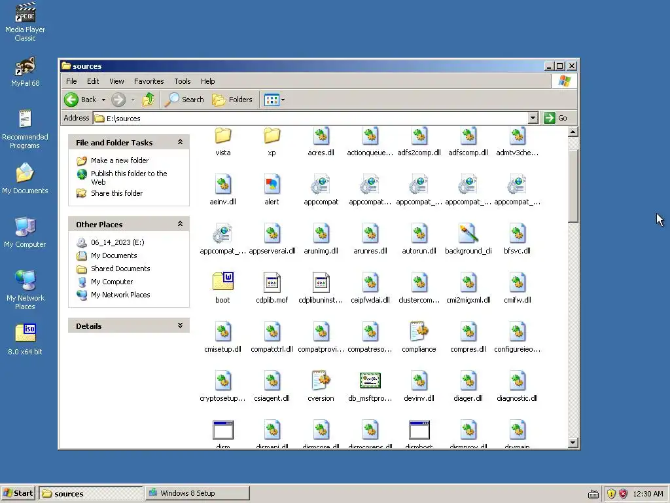Click the Back navigation button
The width and height of the screenshot is (670, 503).
(80, 100)
